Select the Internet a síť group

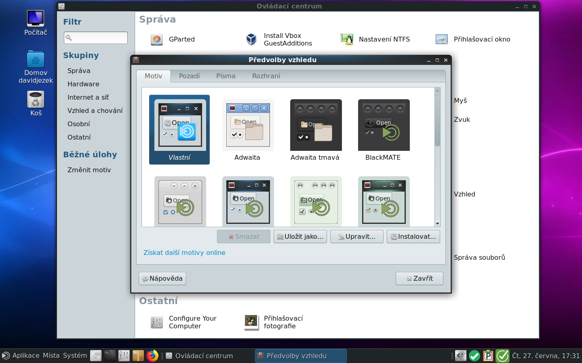click(x=88, y=97)
